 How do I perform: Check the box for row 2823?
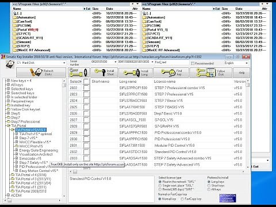[86, 94]
